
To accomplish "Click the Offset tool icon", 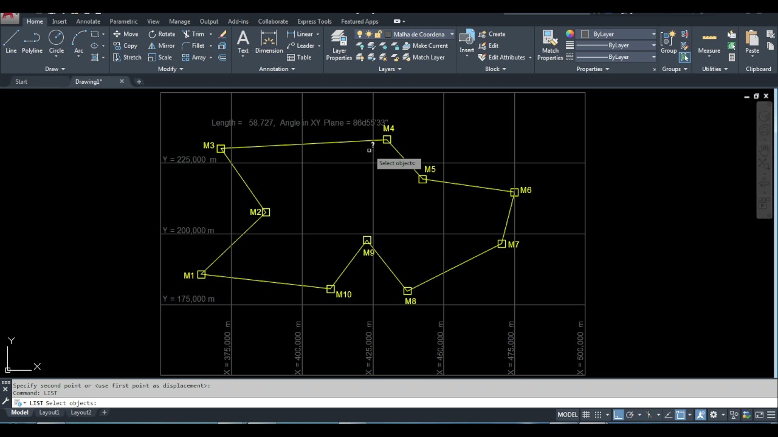I will click(x=222, y=57).
